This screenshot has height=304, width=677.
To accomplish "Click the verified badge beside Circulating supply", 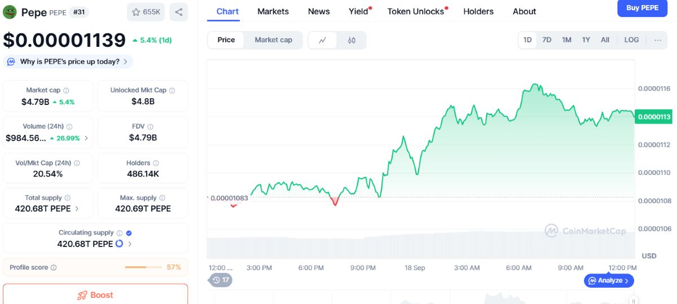I will (x=129, y=232).
